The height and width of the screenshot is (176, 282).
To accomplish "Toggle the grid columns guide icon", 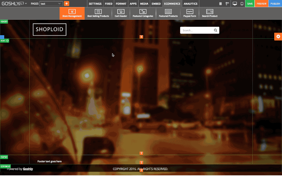I will click(221, 4).
